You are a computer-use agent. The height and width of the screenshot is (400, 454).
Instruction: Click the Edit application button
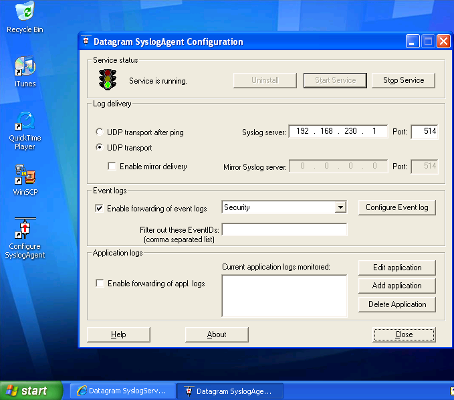point(397,268)
